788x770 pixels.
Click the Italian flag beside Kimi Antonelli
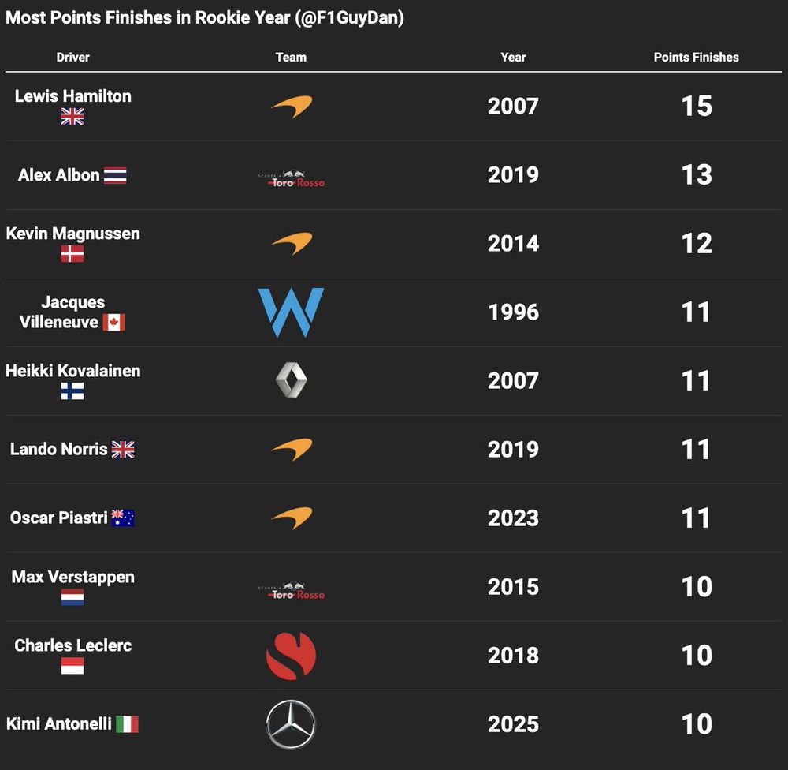[x=127, y=724]
